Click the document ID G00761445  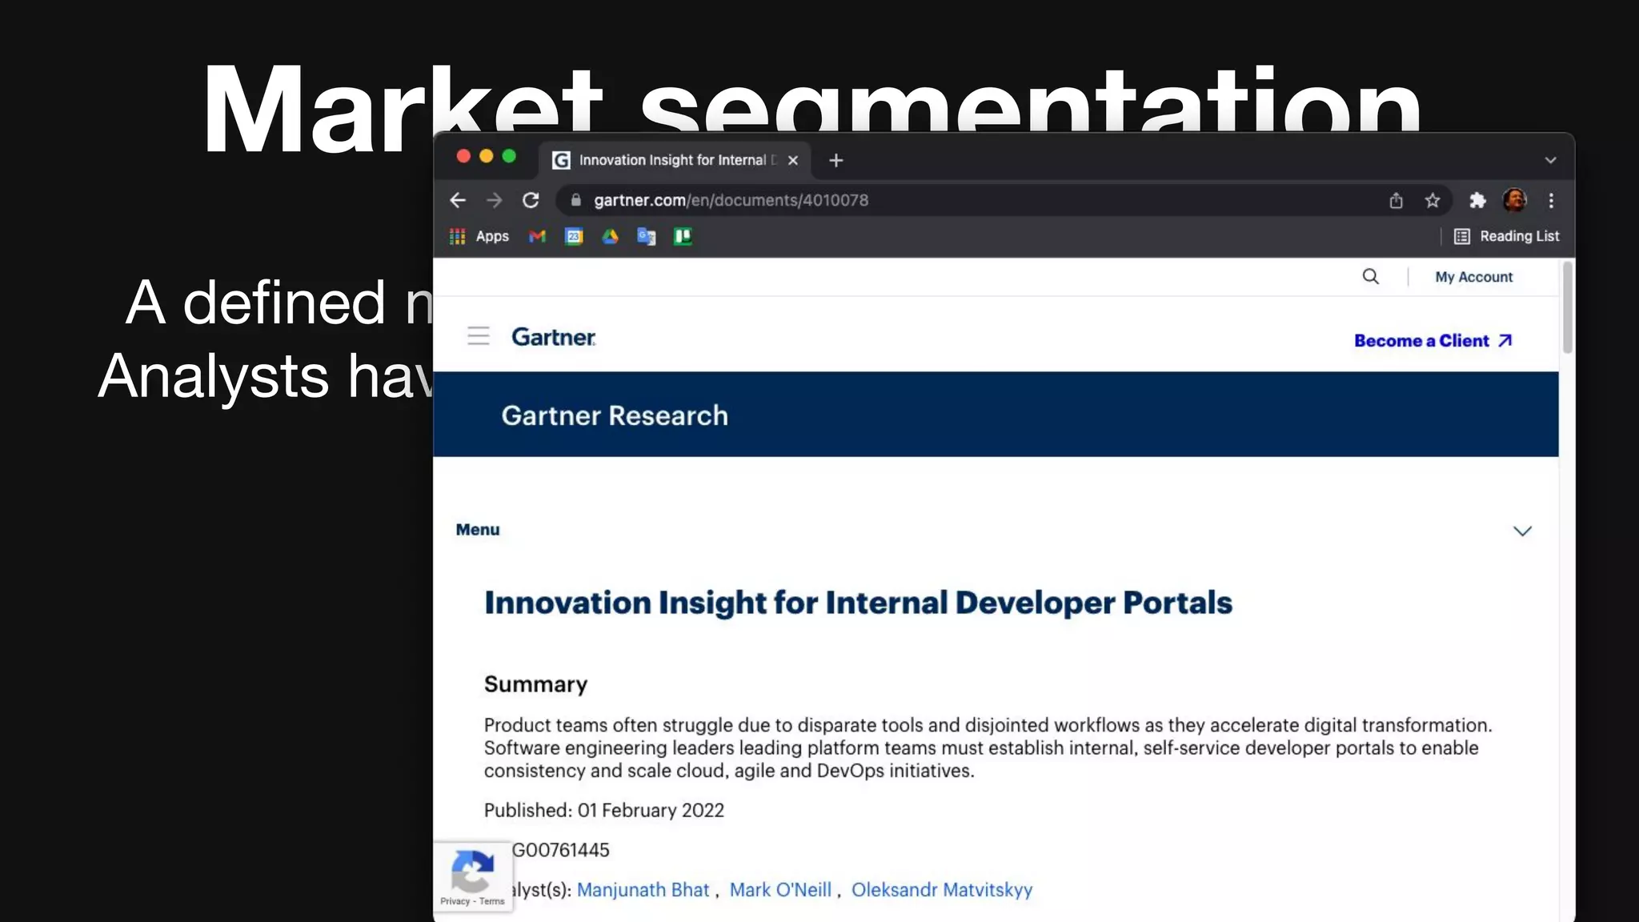coord(560,850)
